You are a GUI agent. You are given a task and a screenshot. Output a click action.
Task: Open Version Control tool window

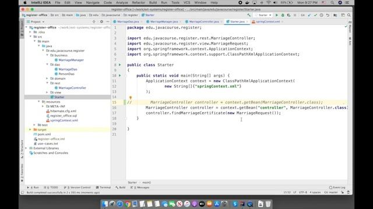tap(77, 188)
